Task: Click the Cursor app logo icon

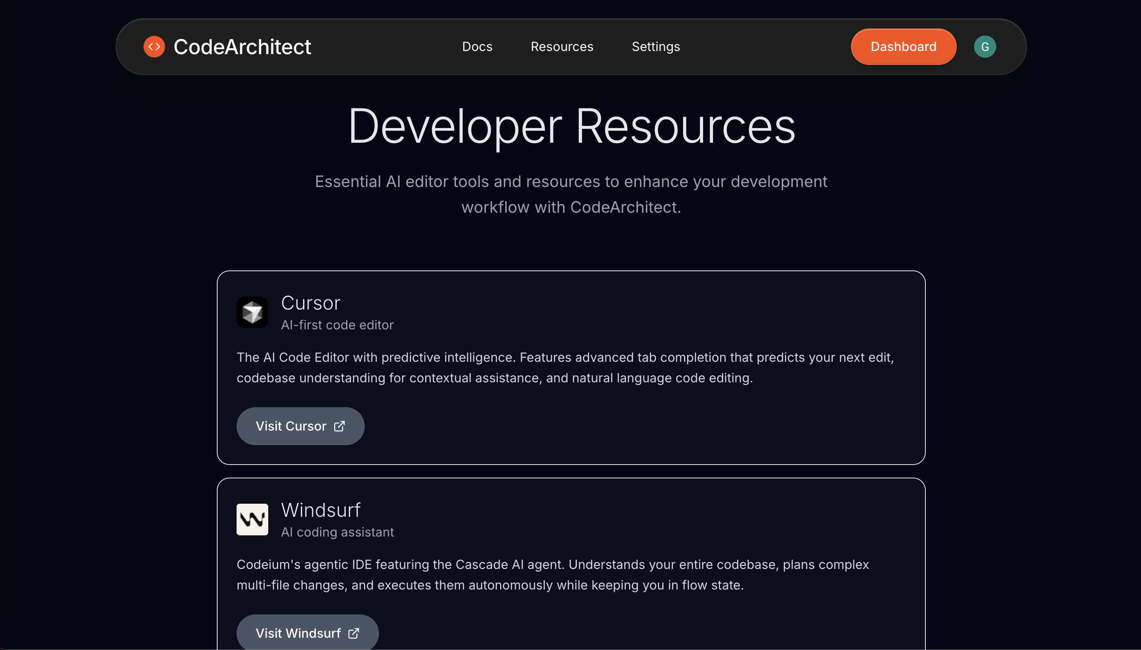Action: (252, 312)
